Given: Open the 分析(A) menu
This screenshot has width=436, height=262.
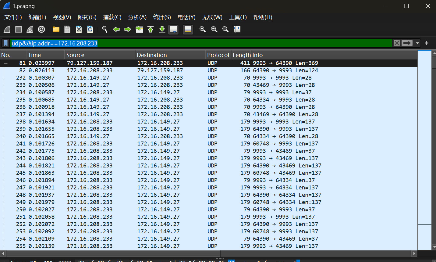Looking at the screenshot, I should 137,17.
